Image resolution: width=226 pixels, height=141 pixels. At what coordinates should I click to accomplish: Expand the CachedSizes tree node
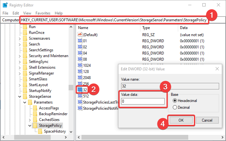click(30, 120)
